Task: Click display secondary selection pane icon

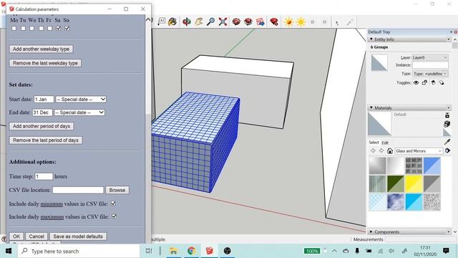Action: [447, 115]
